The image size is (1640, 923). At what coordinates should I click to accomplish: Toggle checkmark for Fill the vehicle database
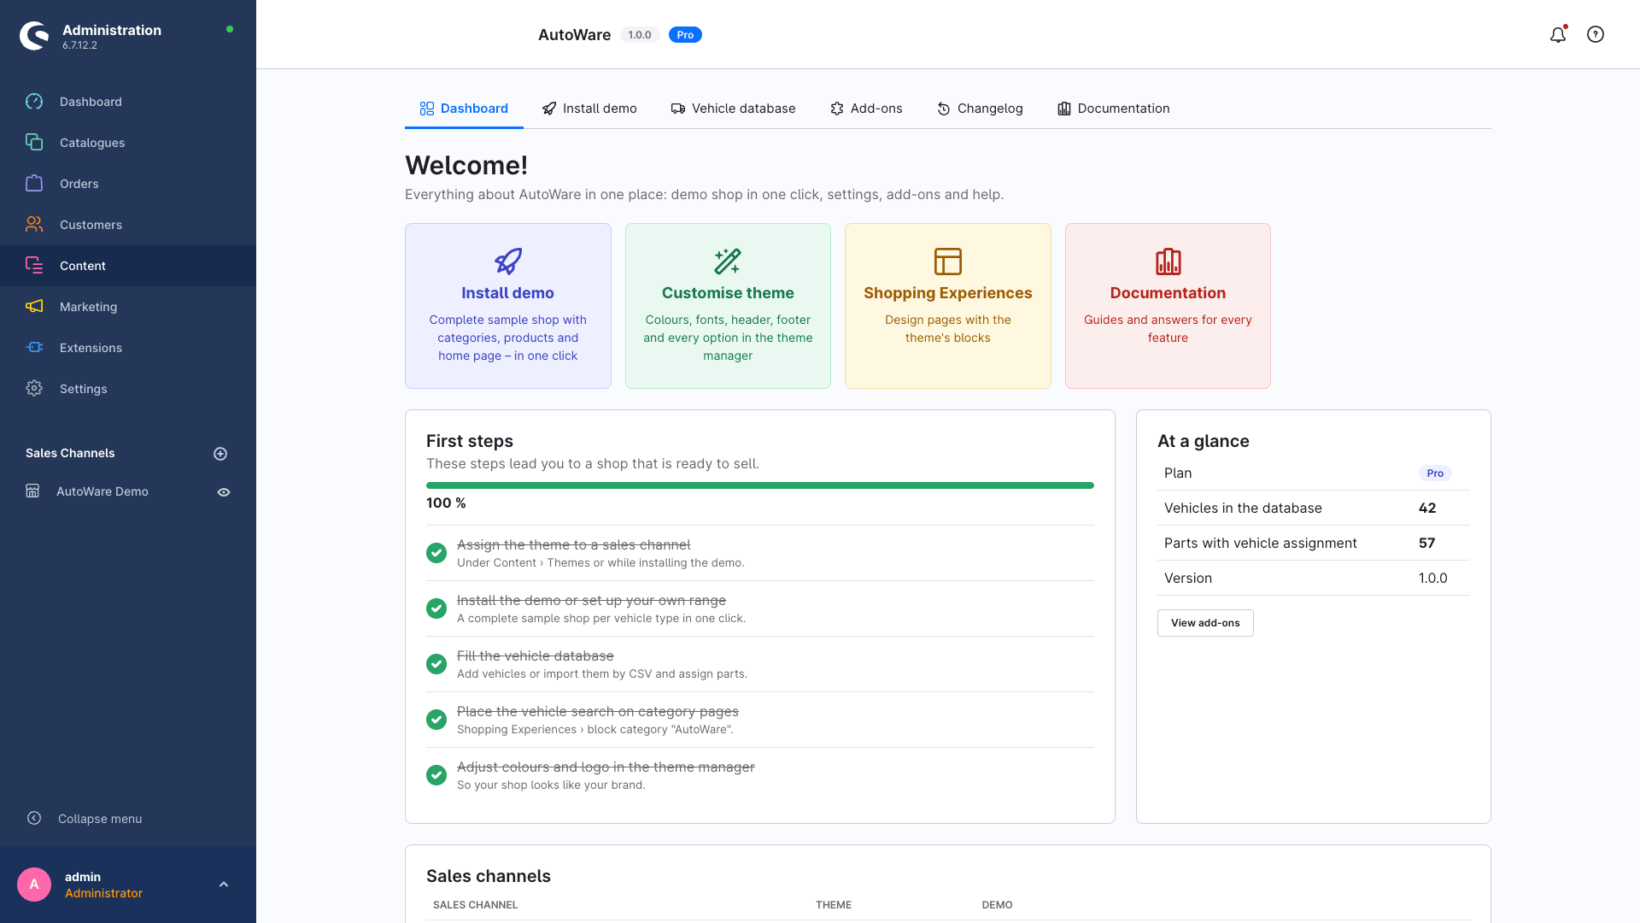tap(436, 664)
